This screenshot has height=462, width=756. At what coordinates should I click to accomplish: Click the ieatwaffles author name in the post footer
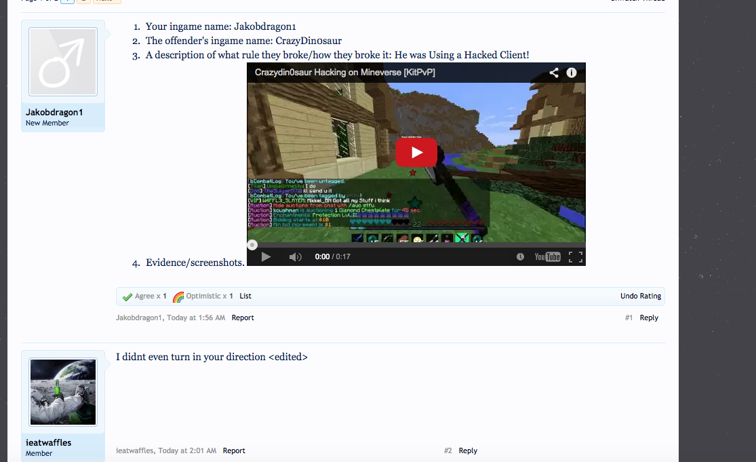click(x=134, y=450)
